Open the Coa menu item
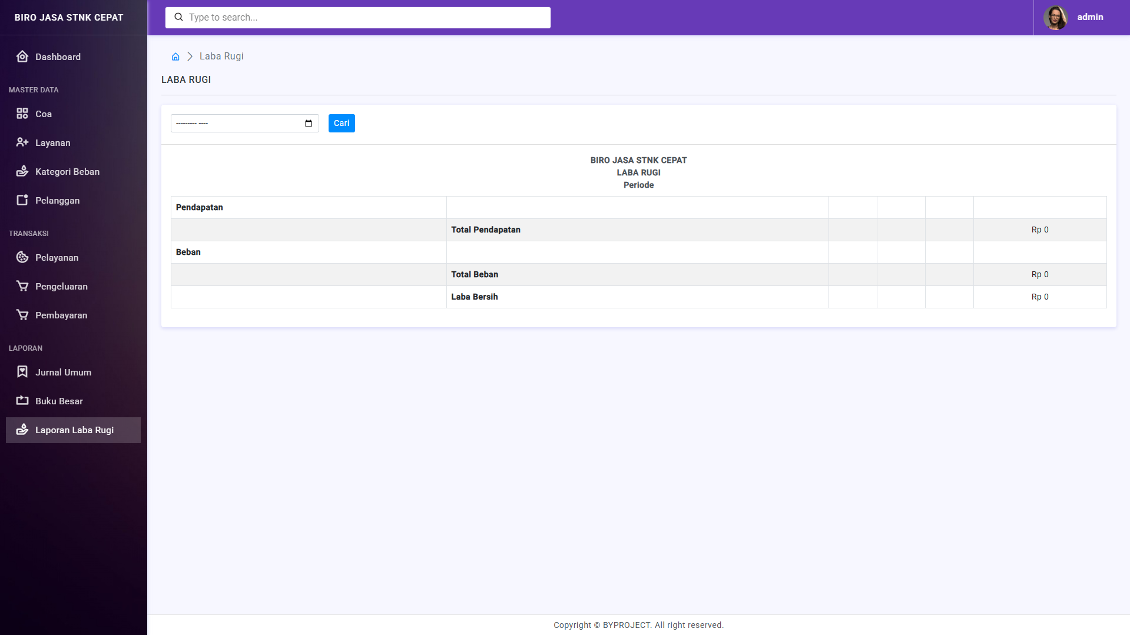This screenshot has height=635, width=1130. (x=73, y=114)
